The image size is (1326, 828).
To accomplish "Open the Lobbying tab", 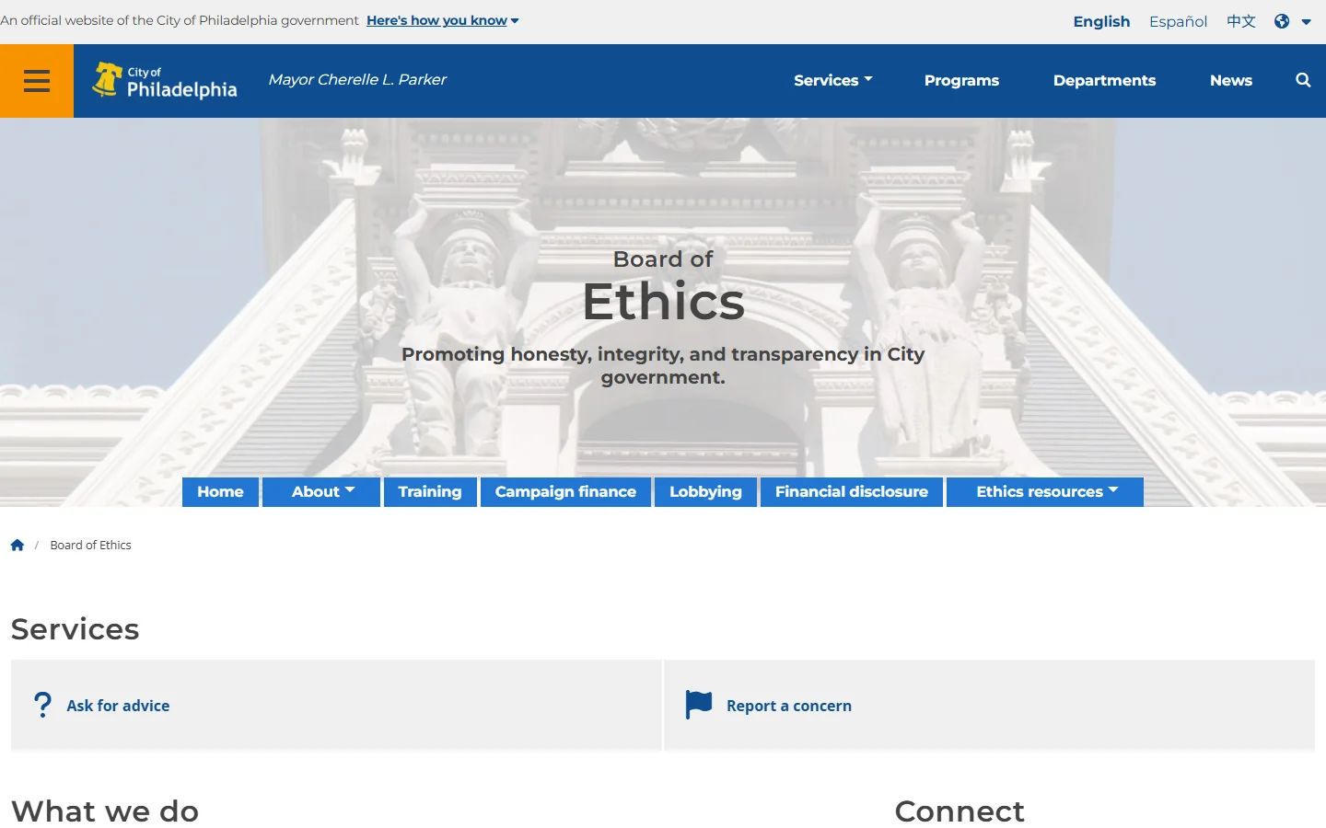I will tap(705, 491).
